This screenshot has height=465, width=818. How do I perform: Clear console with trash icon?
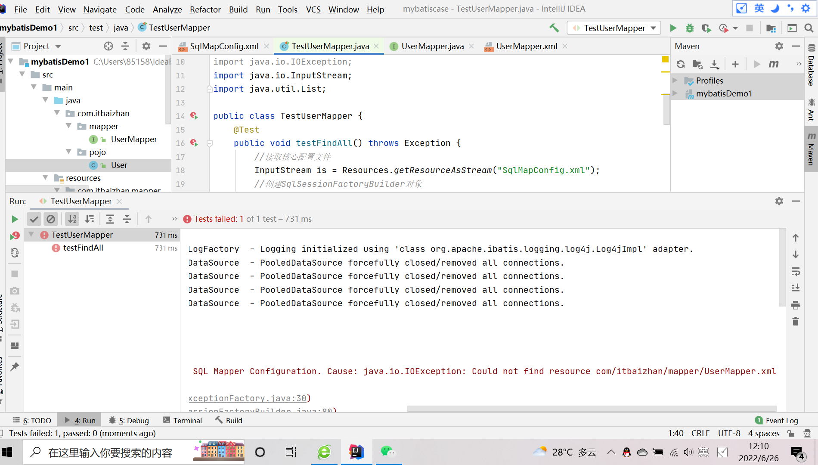pos(796,322)
